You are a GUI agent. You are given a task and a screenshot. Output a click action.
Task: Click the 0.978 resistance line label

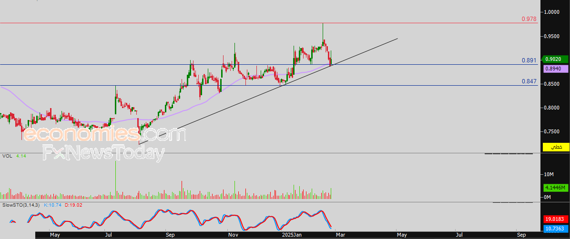coord(529,19)
